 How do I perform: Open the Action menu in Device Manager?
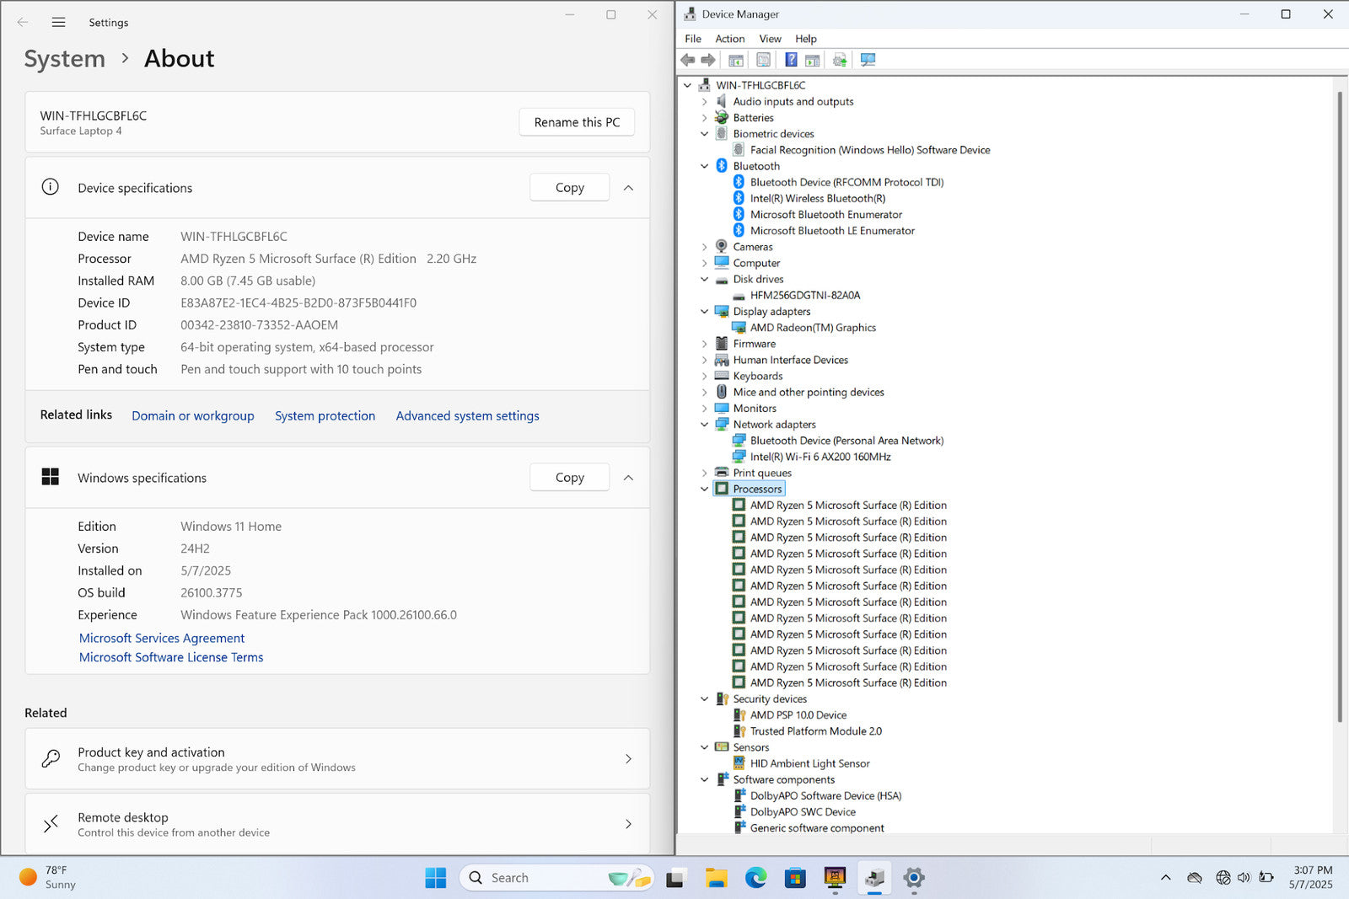tap(730, 39)
